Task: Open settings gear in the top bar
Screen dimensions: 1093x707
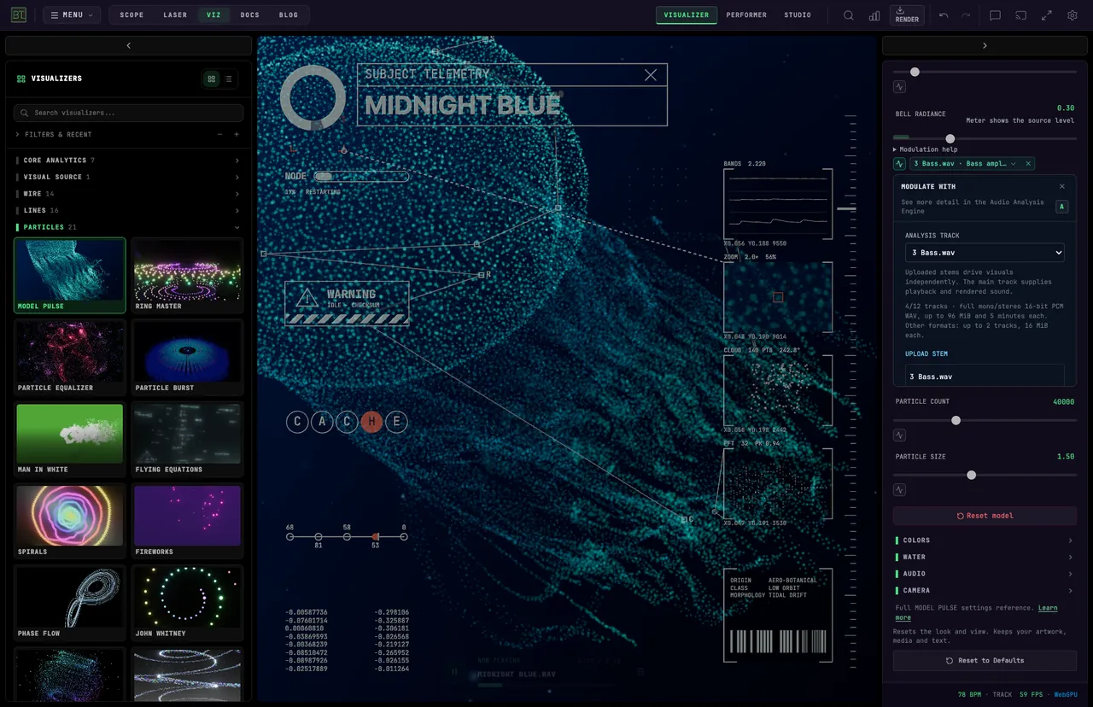Action: tap(1073, 15)
